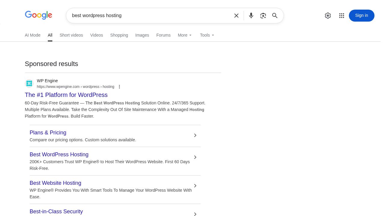Screen dimensions: 385x216
Task: Open the three-dot menu on the WP Engine result
Action: pos(119,87)
